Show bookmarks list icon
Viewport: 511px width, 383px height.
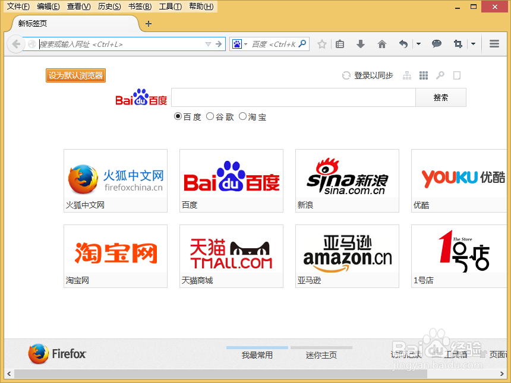(x=340, y=44)
